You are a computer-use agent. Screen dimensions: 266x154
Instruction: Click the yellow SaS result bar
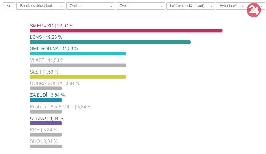click(x=78, y=77)
